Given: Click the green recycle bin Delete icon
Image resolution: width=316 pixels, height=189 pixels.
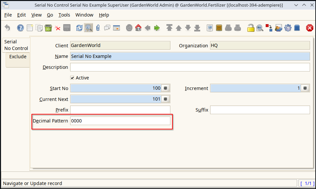Looking at the screenshot, I should click(x=48, y=28).
